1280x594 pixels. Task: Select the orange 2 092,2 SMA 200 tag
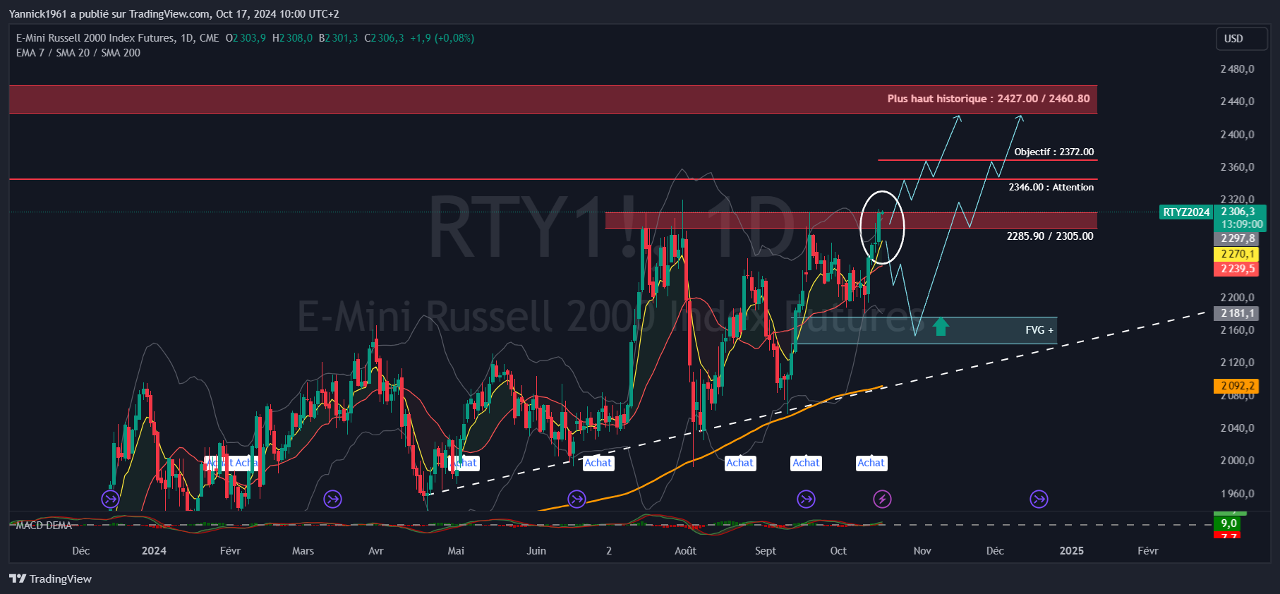(x=1238, y=386)
